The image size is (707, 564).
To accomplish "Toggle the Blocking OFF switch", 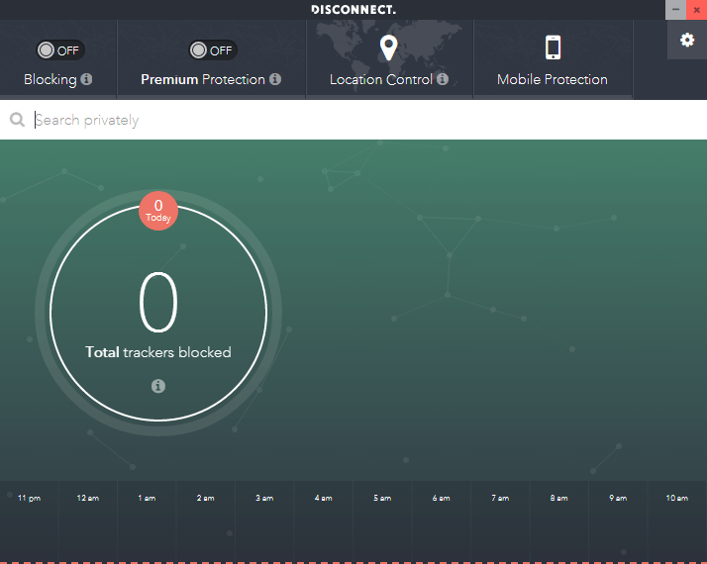I will coord(60,50).
